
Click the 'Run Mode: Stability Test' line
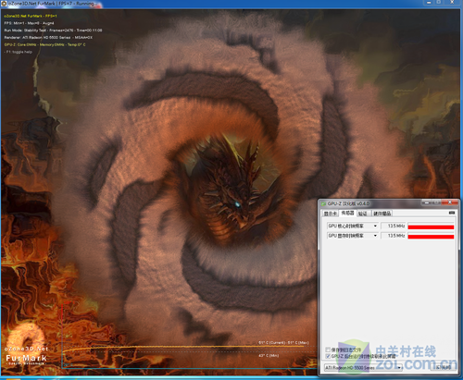53,31
